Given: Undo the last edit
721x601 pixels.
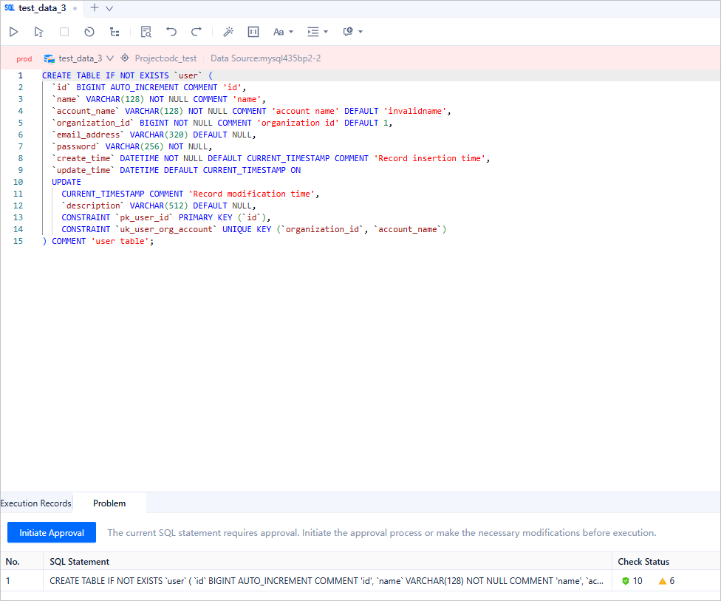Looking at the screenshot, I should point(171,32).
